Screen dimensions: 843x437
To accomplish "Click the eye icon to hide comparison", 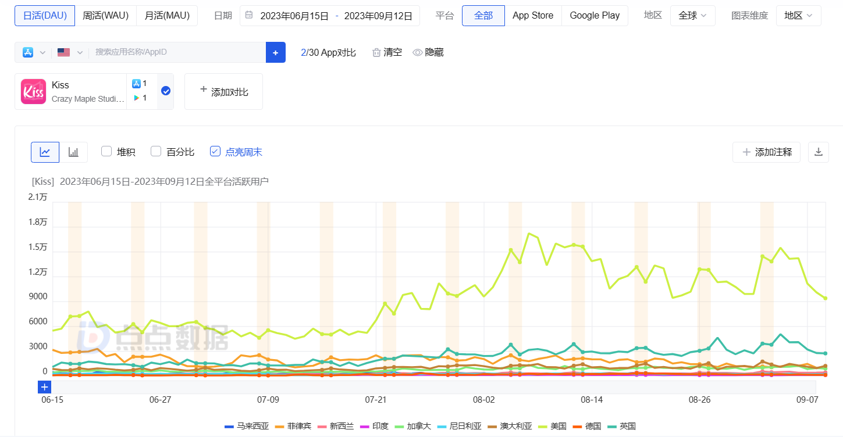I will pyautogui.click(x=417, y=52).
